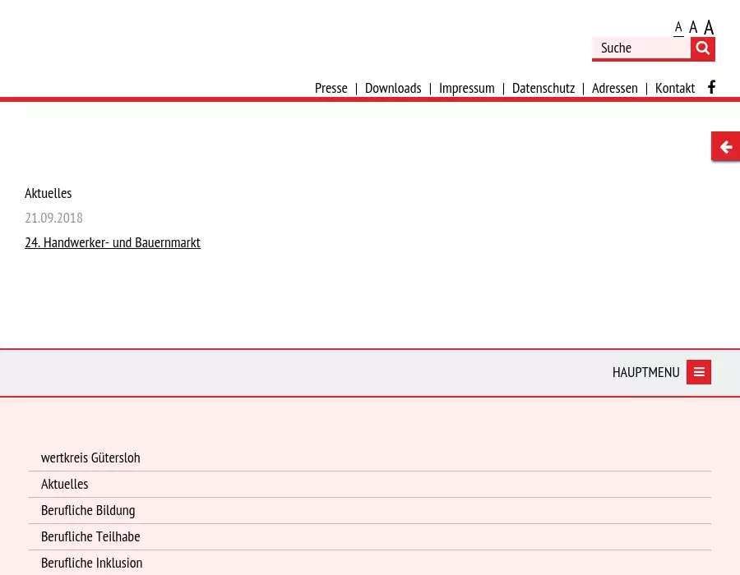Choose Berufliche Bildung from main menu
Viewport: 740px width, 575px height.
tap(88, 510)
